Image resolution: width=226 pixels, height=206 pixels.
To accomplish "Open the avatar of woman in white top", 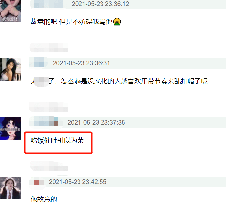I will (x=11, y=70).
